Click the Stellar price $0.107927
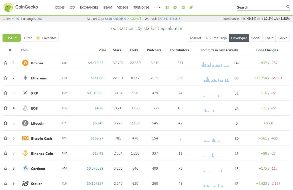Screen dimensions: 293x190 coord(95,183)
